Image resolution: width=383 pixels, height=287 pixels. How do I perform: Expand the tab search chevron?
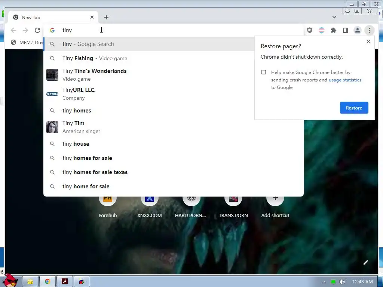point(334,17)
